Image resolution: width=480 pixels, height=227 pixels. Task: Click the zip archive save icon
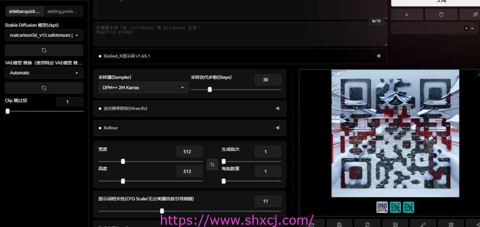pos(367,225)
